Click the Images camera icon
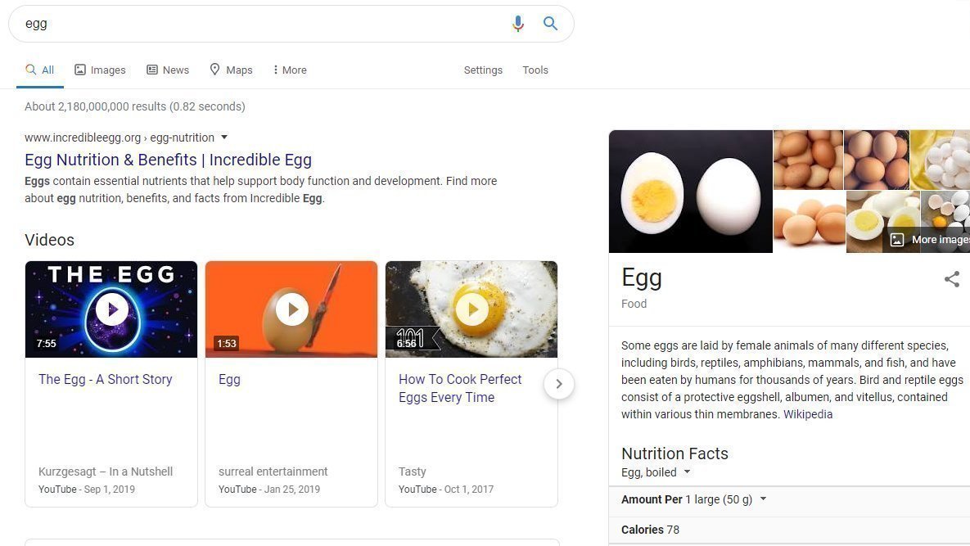The image size is (970, 546). pos(79,70)
